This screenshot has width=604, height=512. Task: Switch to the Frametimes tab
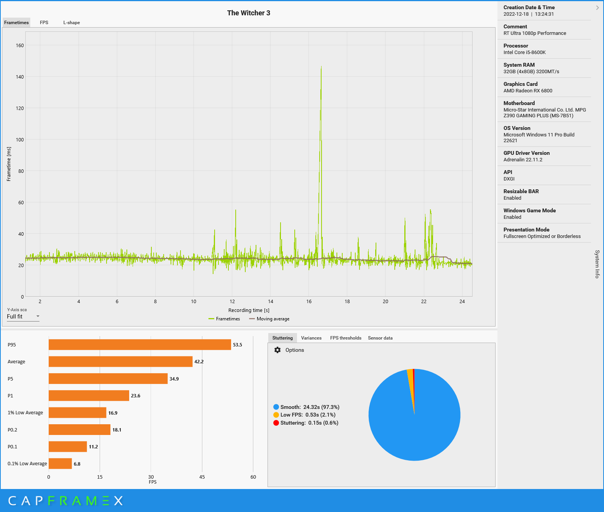coord(16,23)
